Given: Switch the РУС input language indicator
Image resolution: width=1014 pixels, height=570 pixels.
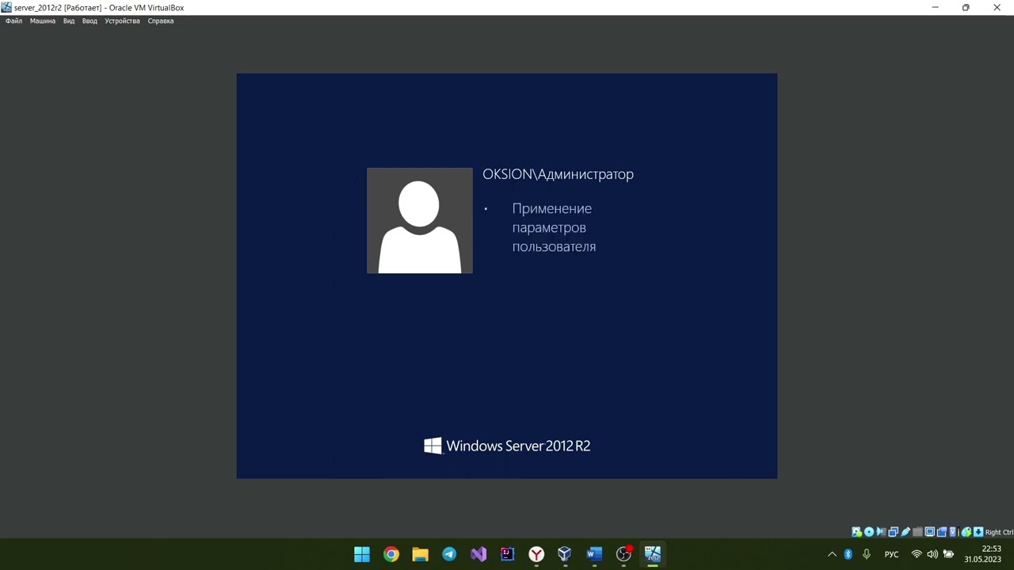Looking at the screenshot, I should coord(891,554).
